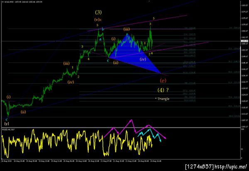Click the cyan "b" wave label
Screen dimensions: 249x171
[103, 29]
